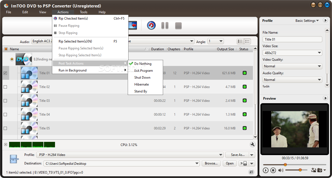The height and width of the screenshot is (178, 332).
Task: Click the transfer-to-PSP device icon
Action: (244, 163)
